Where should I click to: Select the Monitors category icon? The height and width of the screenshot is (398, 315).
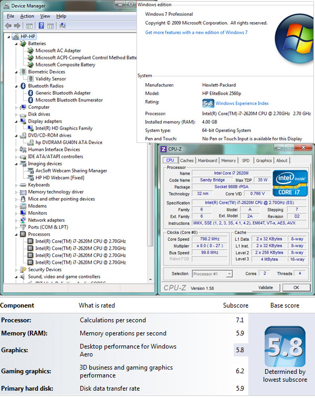(23, 213)
